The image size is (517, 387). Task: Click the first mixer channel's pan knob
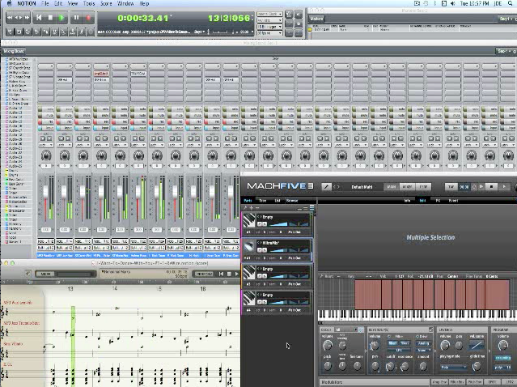46,155
